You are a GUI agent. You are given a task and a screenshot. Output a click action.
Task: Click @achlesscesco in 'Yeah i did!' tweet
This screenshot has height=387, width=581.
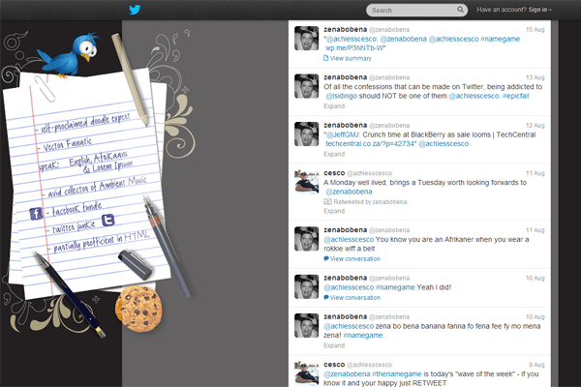349,287
